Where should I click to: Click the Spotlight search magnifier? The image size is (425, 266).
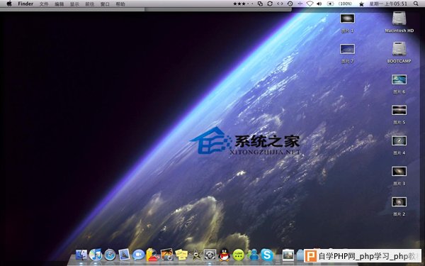point(416,4)
